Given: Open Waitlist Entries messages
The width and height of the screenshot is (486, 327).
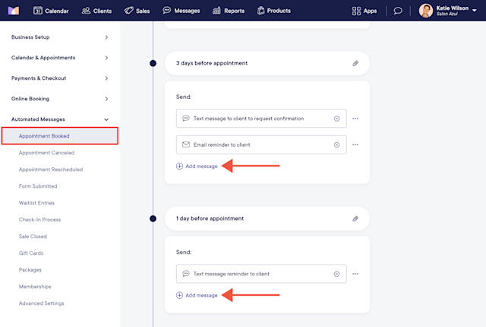Looking at the screenshot, I should point(36,203).
